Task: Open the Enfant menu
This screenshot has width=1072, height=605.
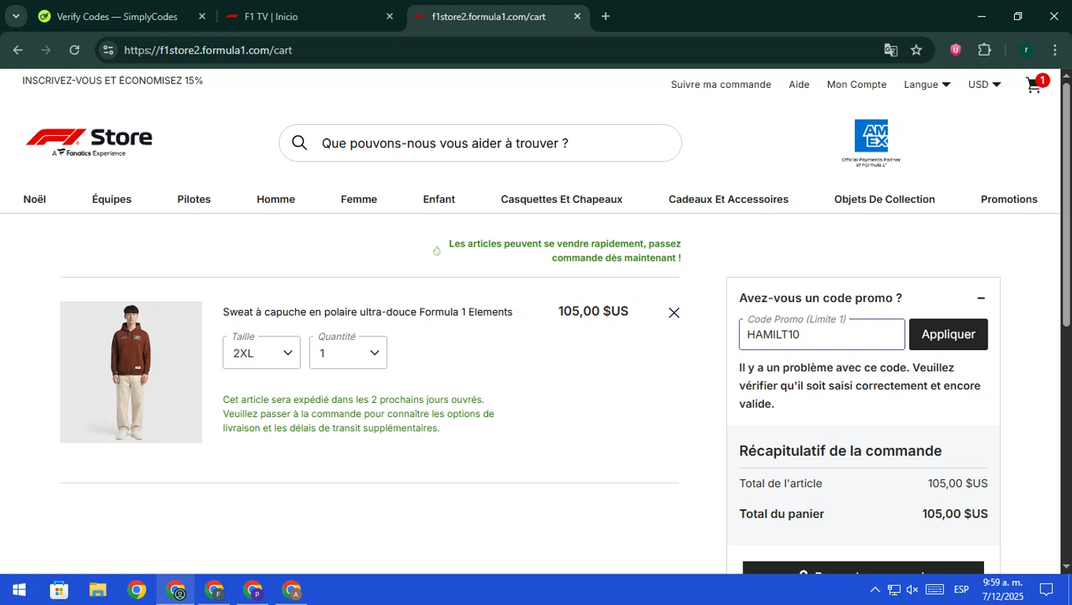Action: (439, 199)
